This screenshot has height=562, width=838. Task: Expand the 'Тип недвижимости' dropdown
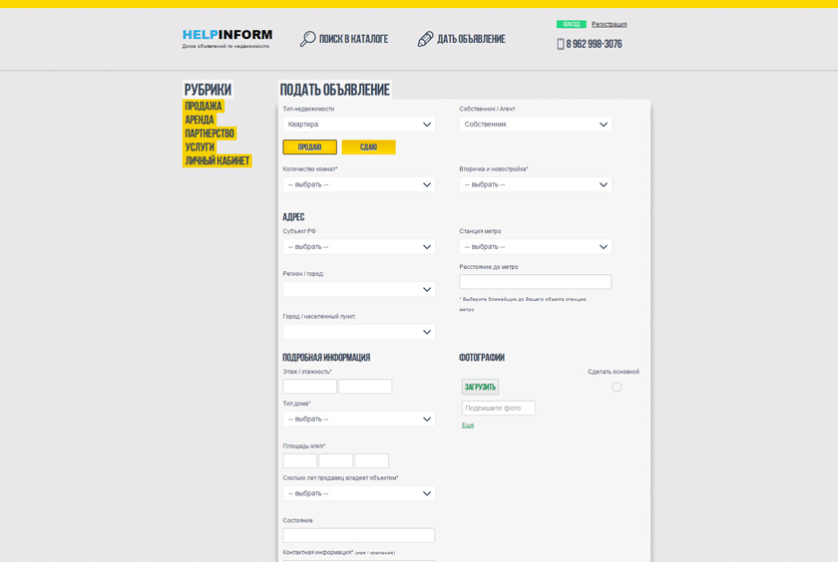(x=358, y=125)
